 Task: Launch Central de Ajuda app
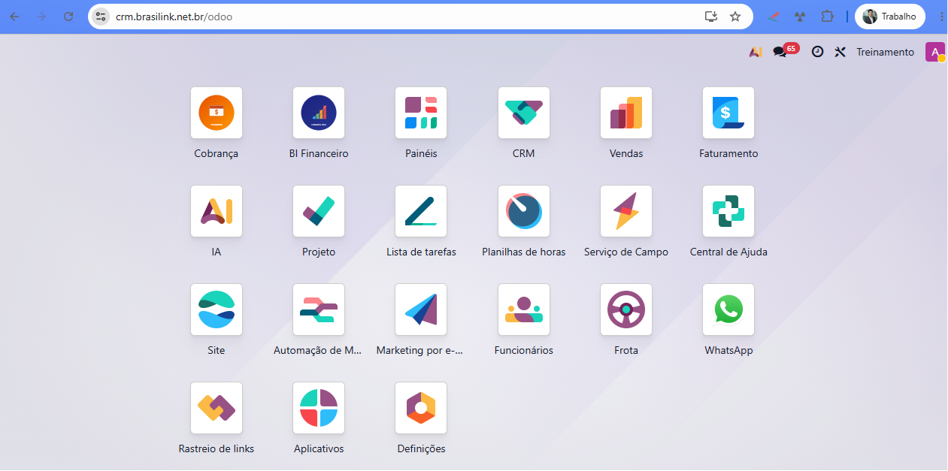[x=728, y=211]
